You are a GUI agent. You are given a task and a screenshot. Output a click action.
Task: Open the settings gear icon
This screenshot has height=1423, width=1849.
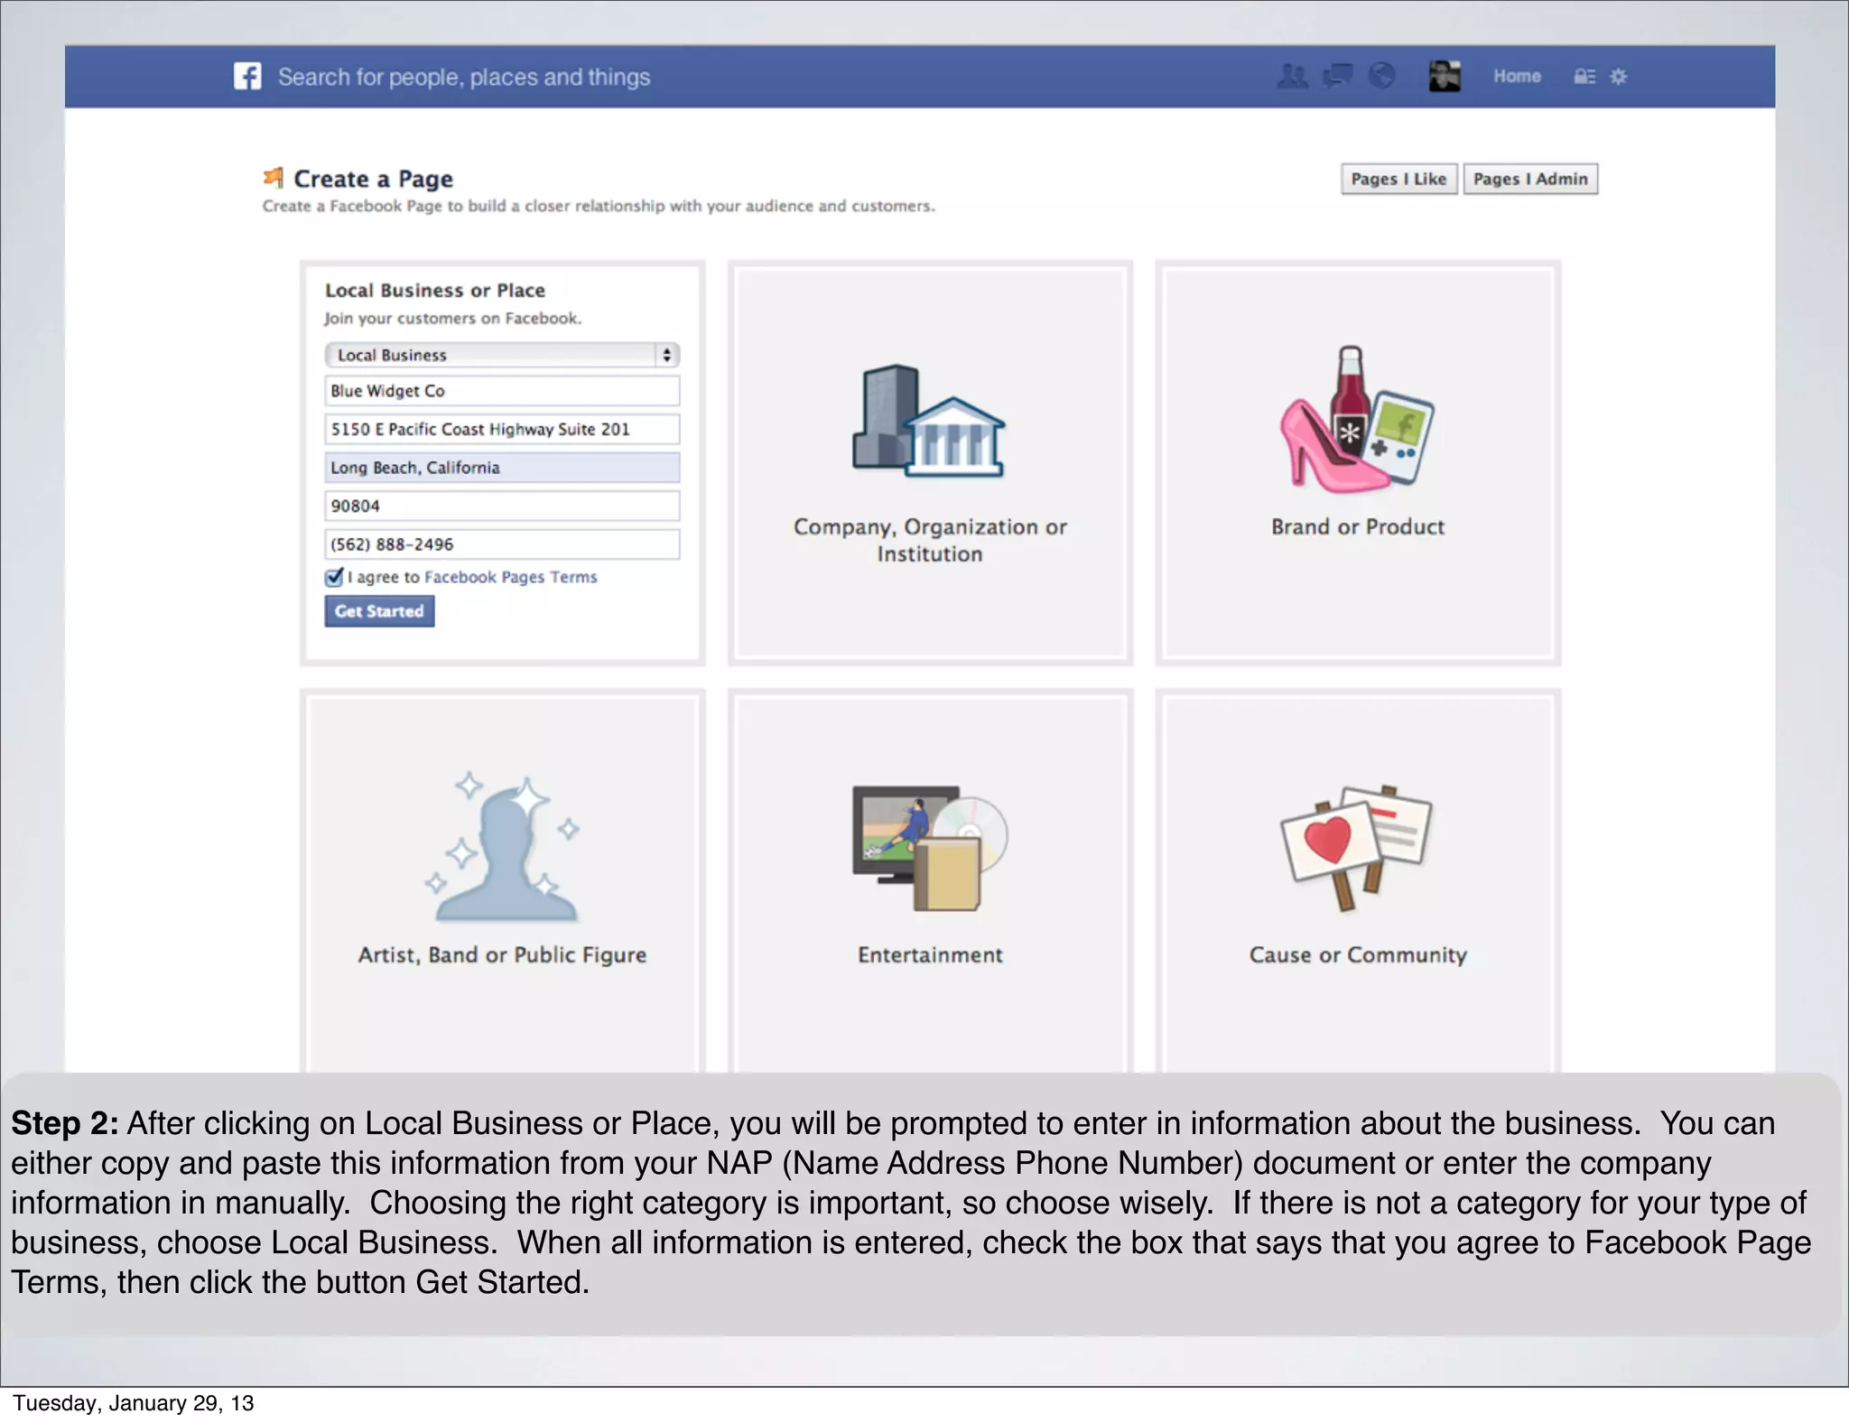pos(1619,77)
